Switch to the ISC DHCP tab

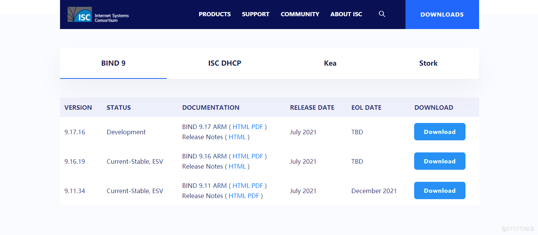225,63
